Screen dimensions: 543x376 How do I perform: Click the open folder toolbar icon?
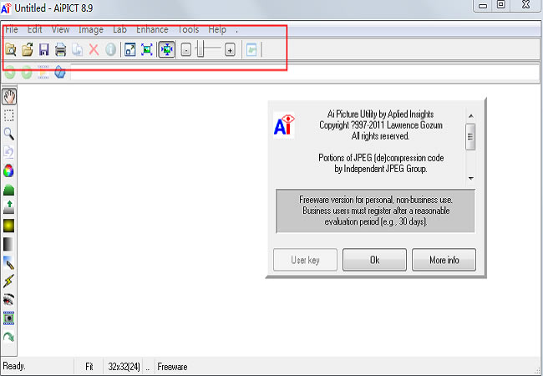28,50
